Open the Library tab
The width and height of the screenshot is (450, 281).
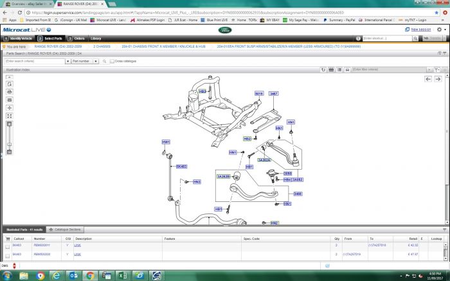pos(96,39)
